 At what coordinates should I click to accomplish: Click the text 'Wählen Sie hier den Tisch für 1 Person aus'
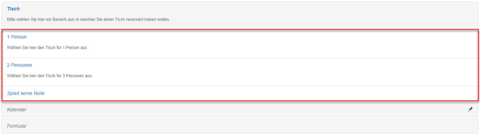(x=47, y=48)
